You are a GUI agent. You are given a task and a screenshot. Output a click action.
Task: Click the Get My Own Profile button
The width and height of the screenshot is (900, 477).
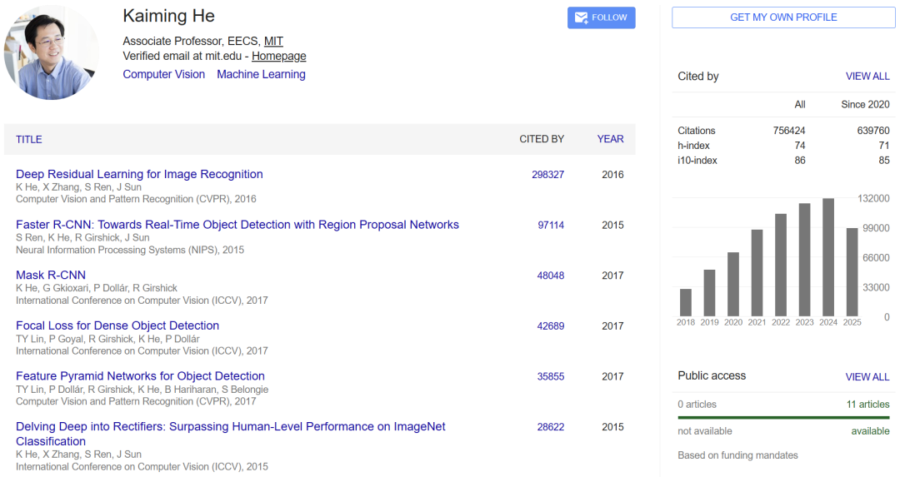(x=783, y=17)
